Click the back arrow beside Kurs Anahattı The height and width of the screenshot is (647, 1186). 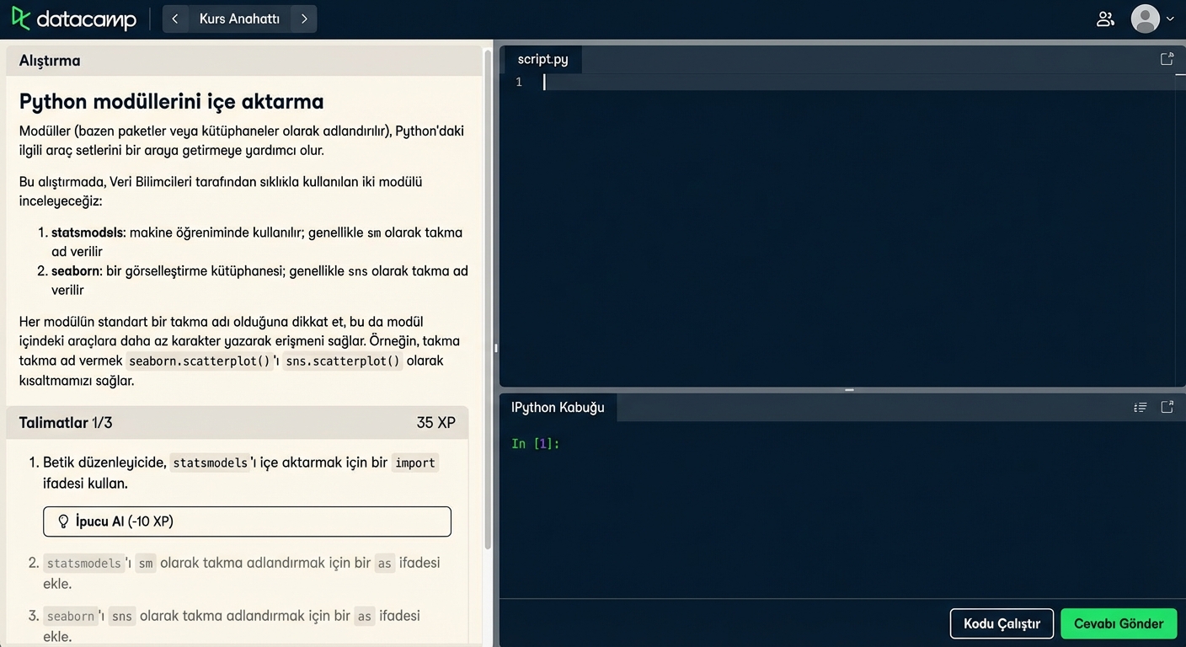[175, 18]
